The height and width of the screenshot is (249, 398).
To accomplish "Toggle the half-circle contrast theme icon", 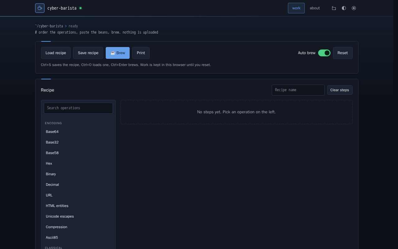I will (344, 8).
